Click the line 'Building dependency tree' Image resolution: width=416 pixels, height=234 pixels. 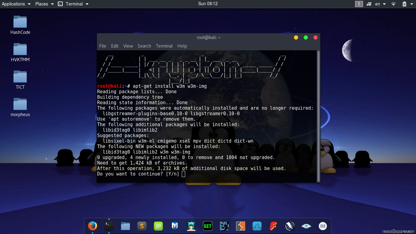coord(130,97)
